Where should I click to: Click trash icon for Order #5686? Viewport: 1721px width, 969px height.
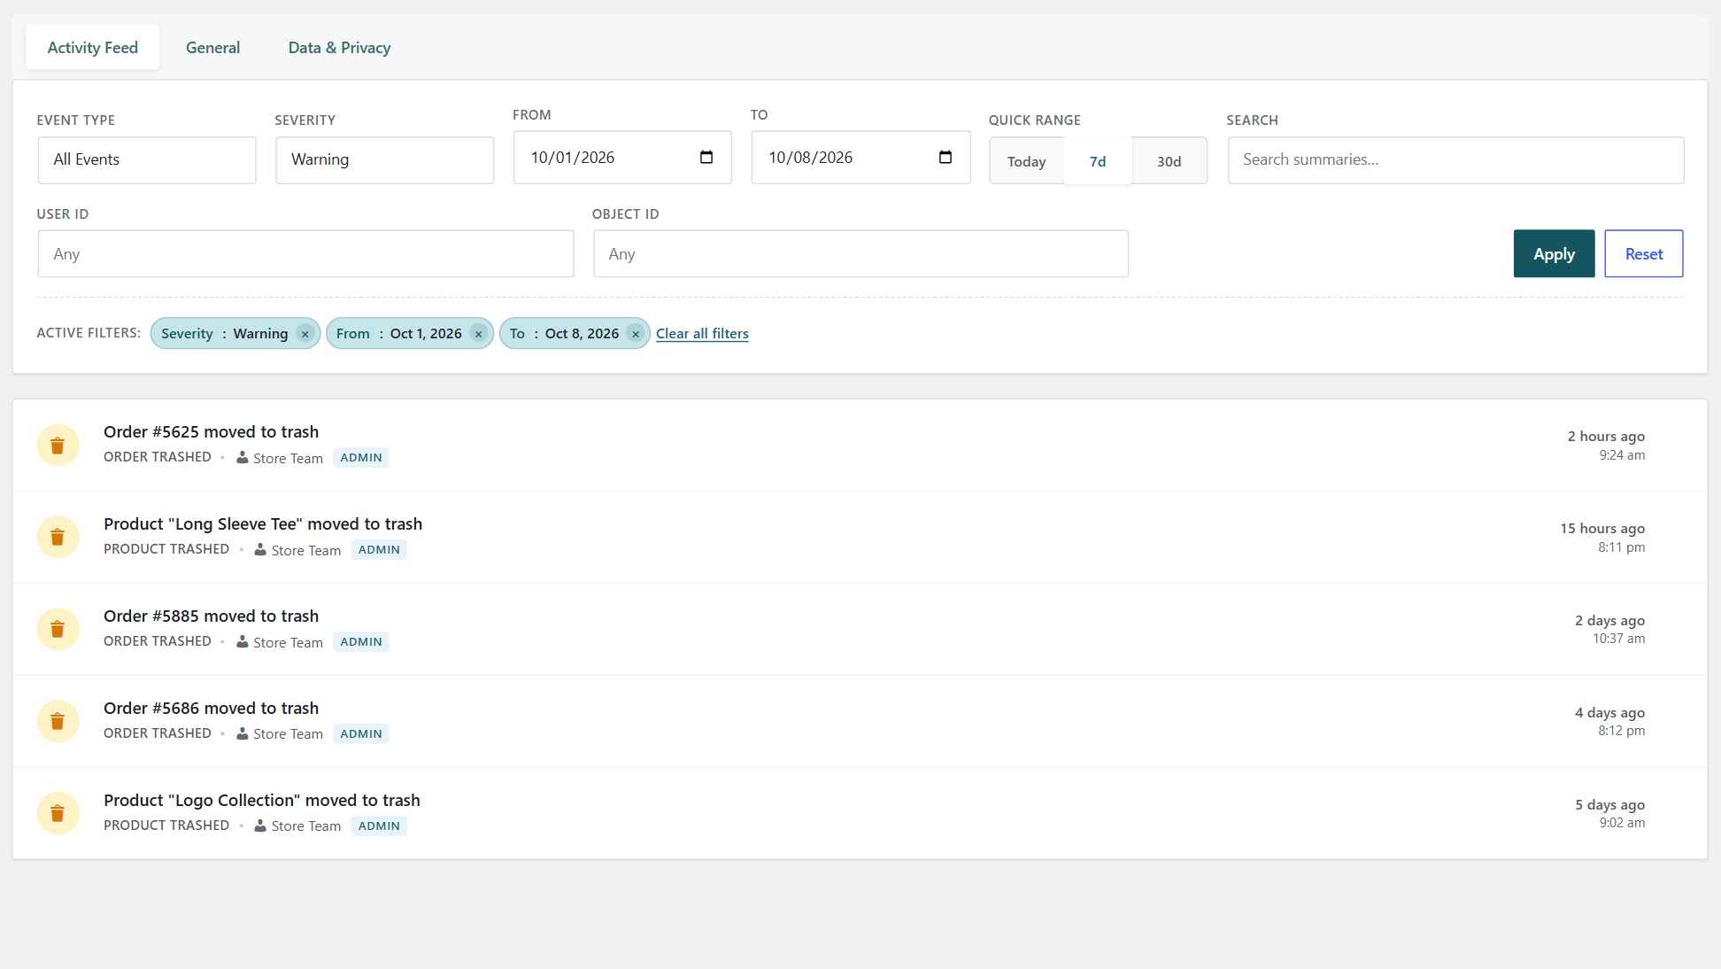click(x=58, y=721)
